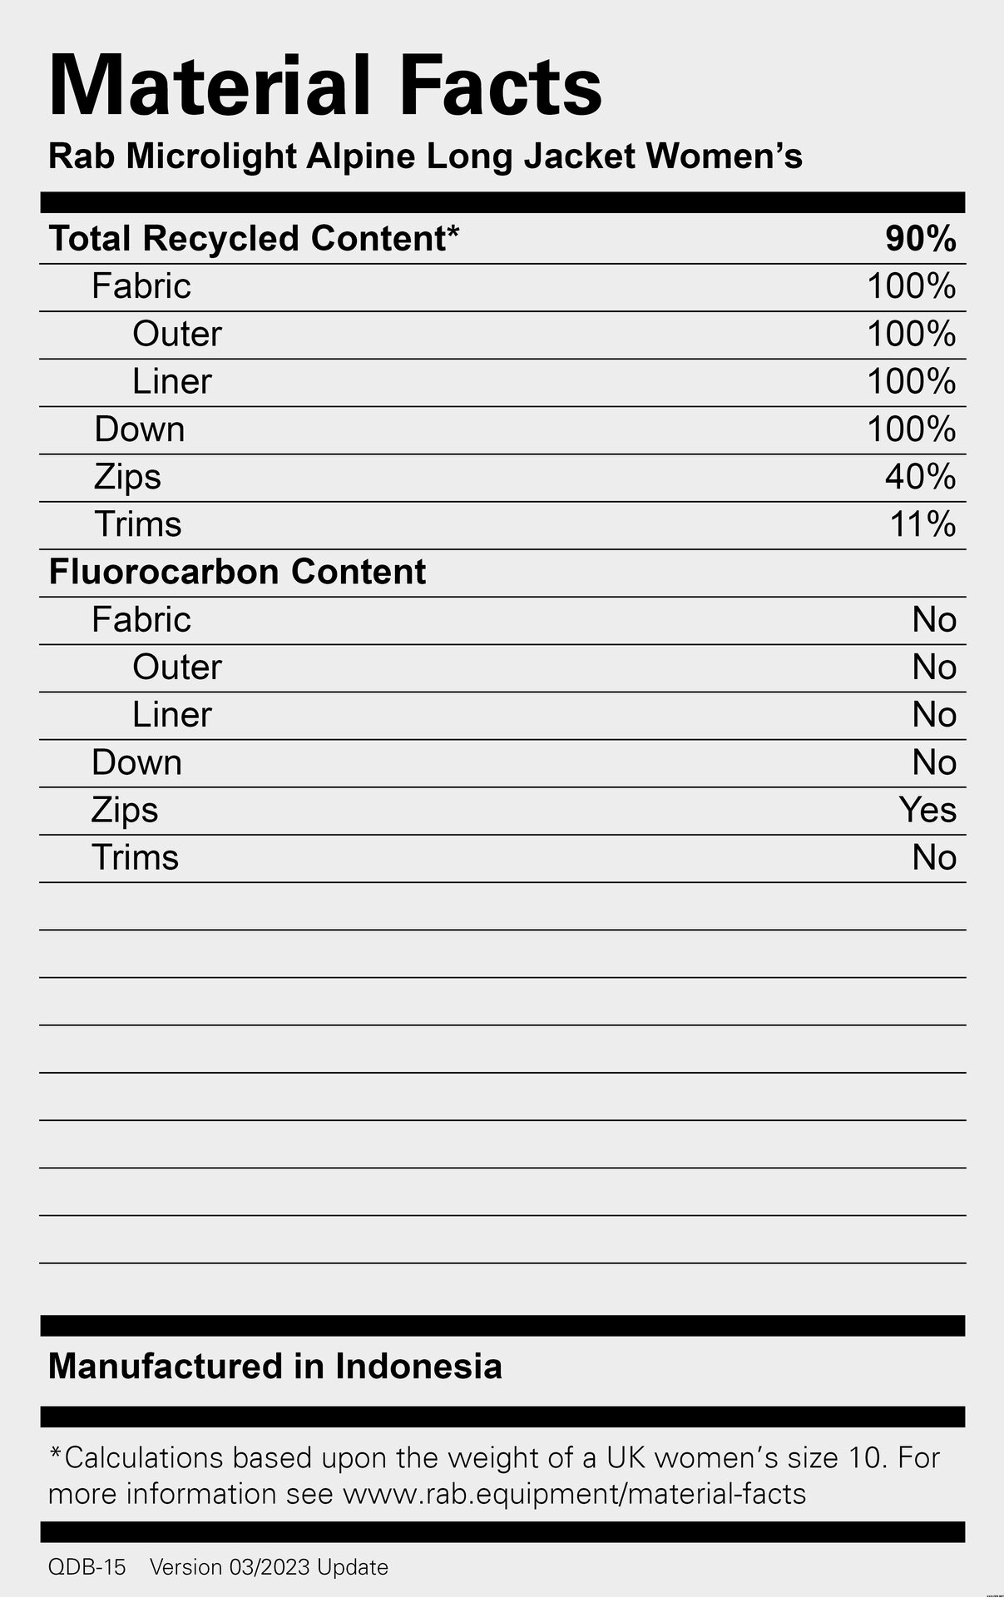Viewport: 1004px width, 1598px height.
Task: Click the Down row under Recycled Content
Action: (502, 430)
